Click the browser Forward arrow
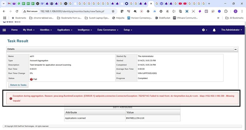This screenshot has width=246, height=130. (x=10, y=11)
